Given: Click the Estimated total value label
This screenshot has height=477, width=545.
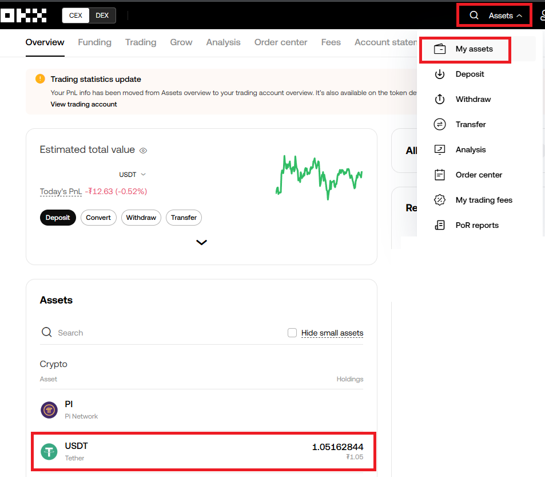Looking at the screenshot, I should [x=87, y=149].
